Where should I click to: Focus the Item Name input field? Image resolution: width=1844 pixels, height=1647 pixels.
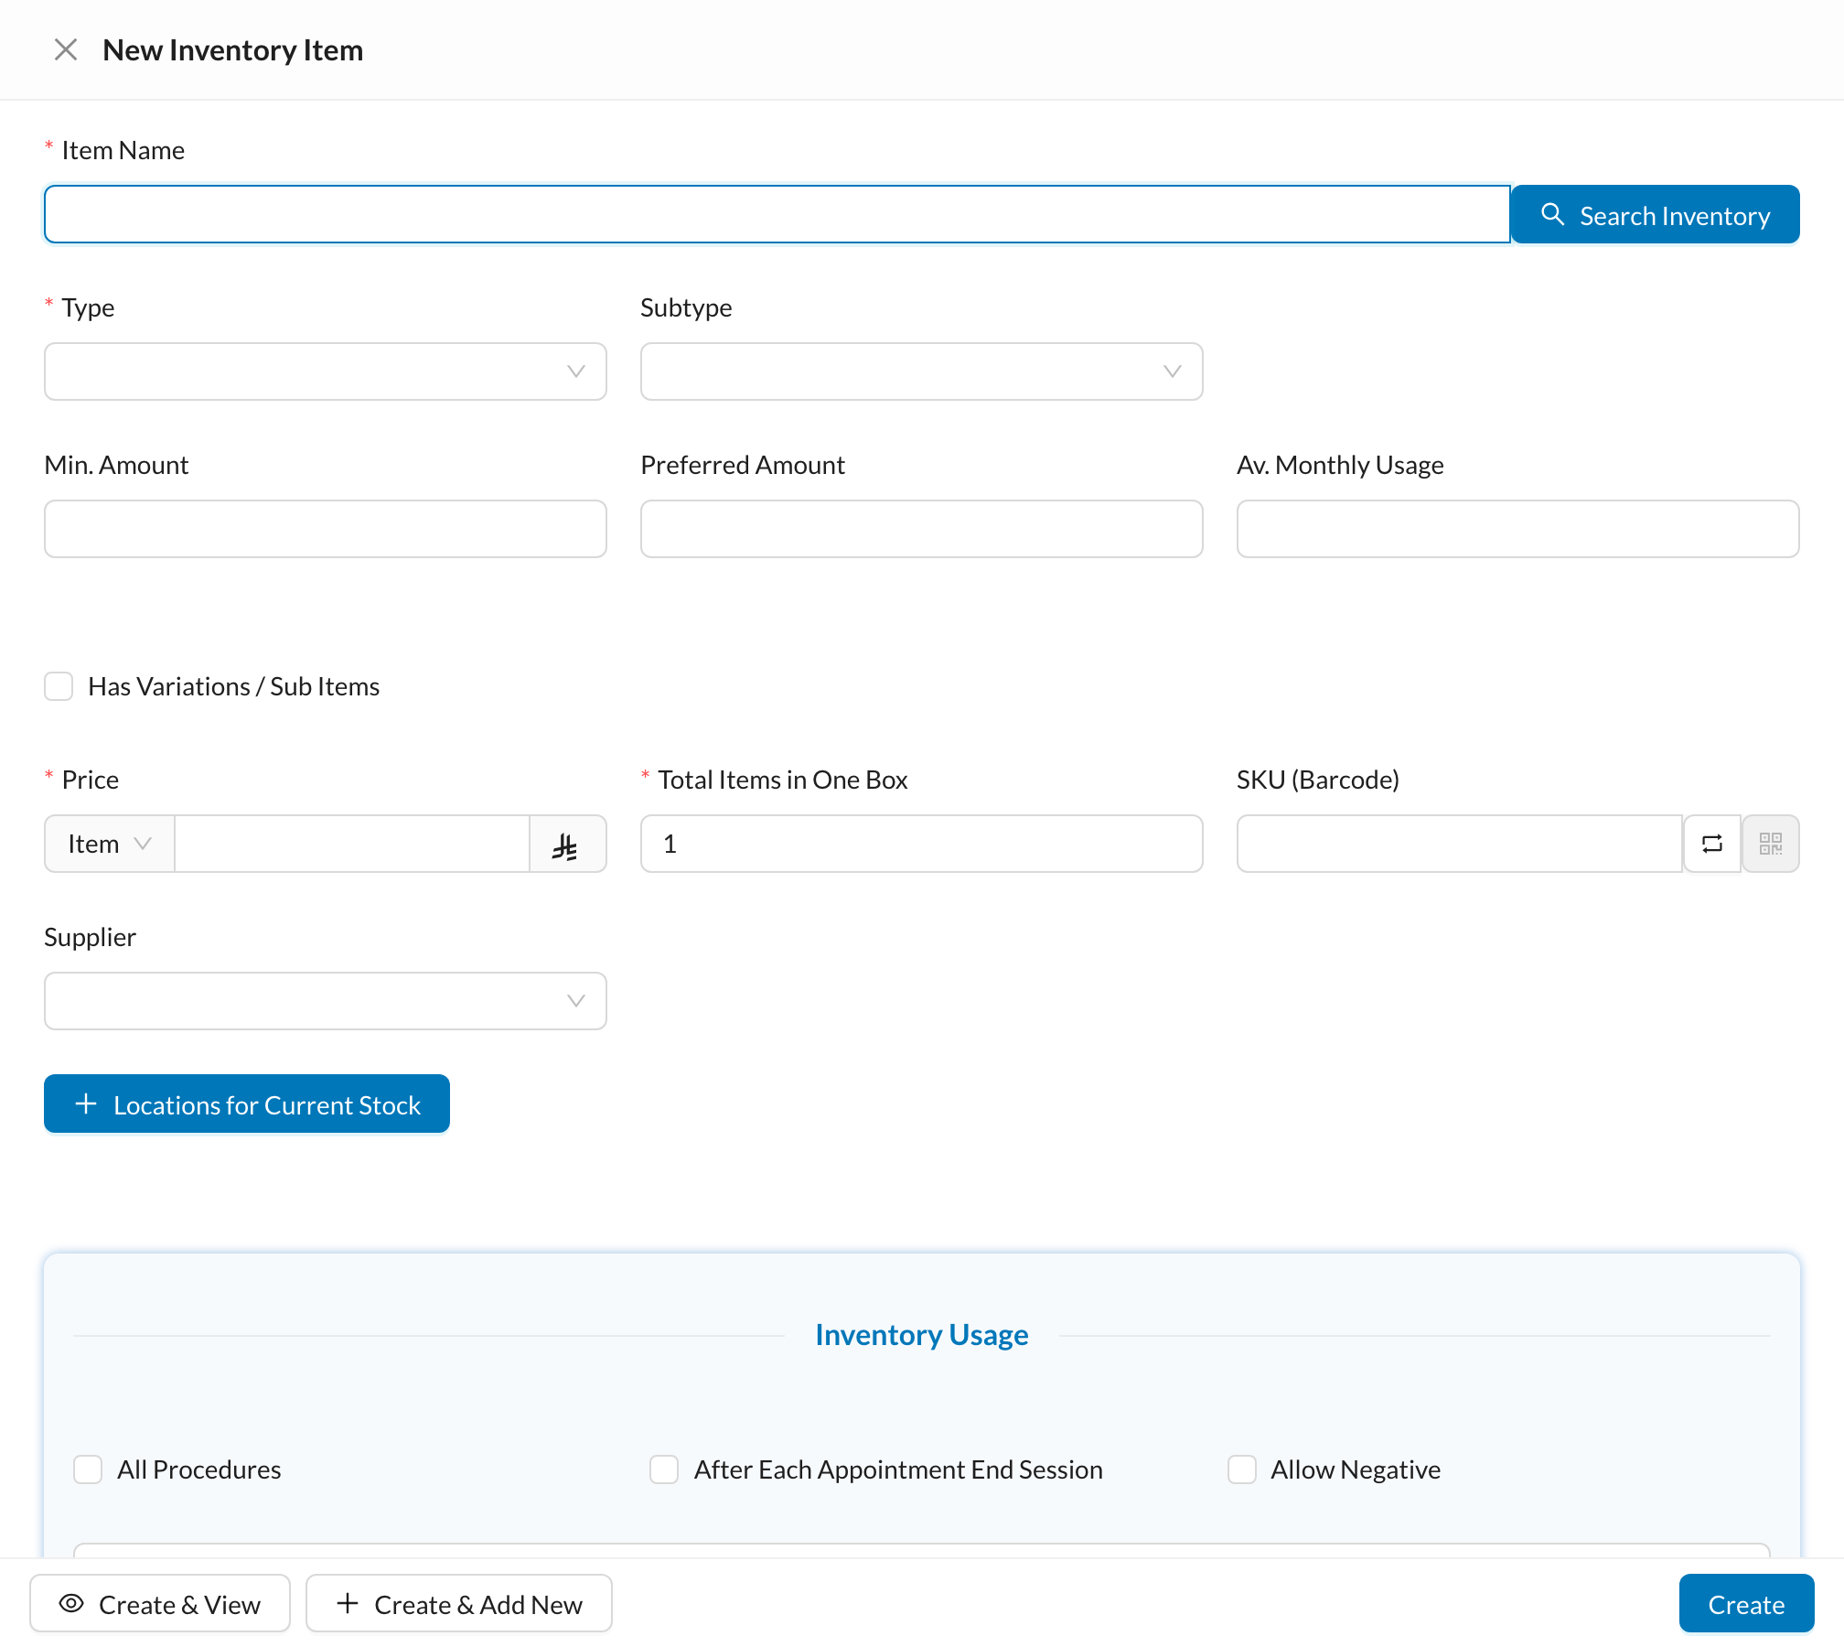pos(777,215)
